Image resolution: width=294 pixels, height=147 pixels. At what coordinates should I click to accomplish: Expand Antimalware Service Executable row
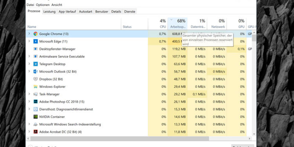29,56
